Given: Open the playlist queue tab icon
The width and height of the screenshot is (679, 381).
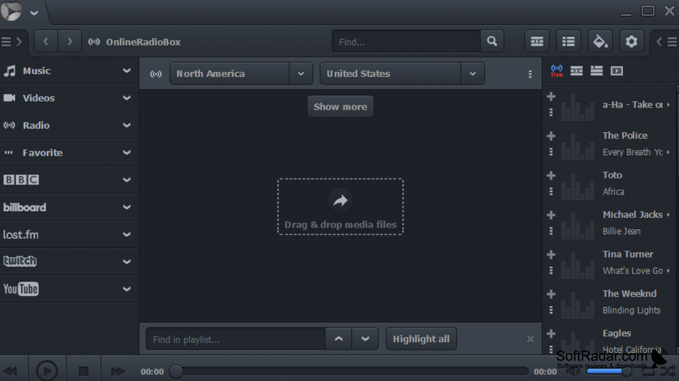Looking at the screenshot, I should (597, 70).
